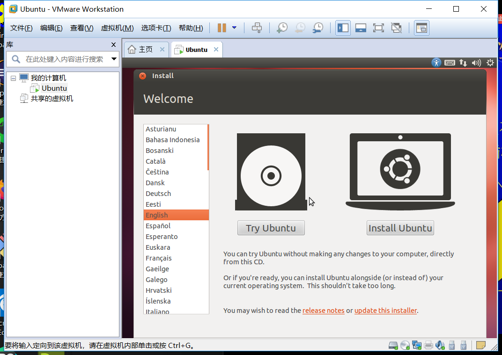Toggle the thumbnail bar view icon
The image size is (502, 355).
click(361, 28)
